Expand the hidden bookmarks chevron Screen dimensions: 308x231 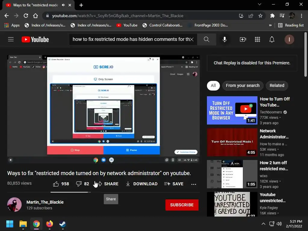click(270, 25)
